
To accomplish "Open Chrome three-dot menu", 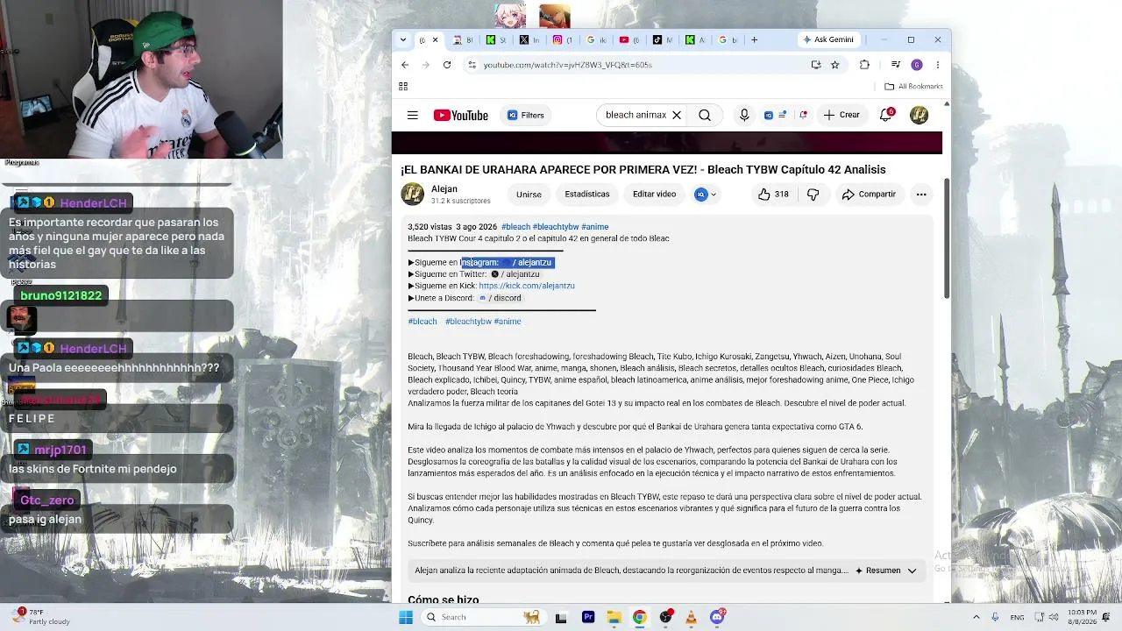I will click(937, 65).
